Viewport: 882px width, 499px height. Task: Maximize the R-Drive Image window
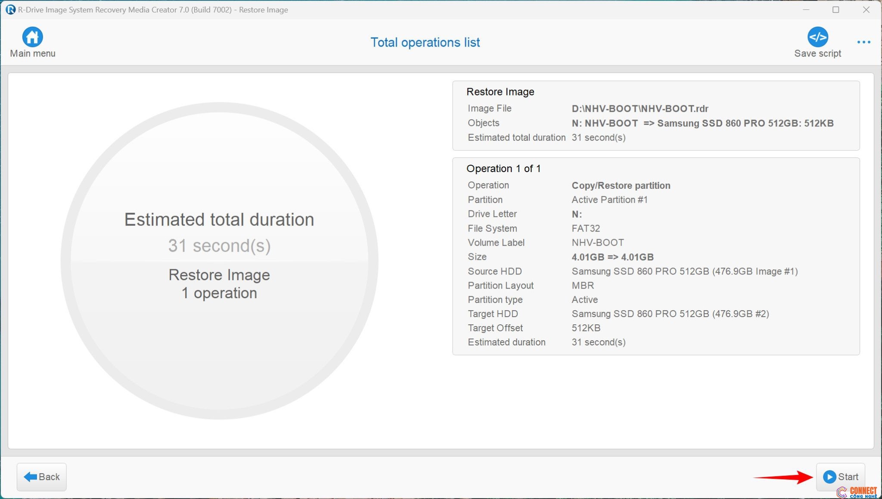(x=836, y=9)
